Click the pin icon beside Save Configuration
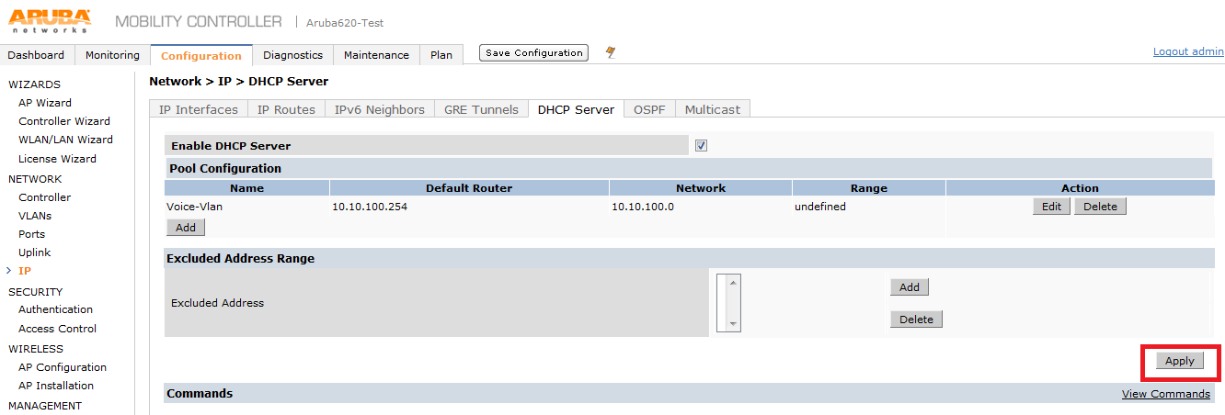Image resolution: width=1225 pixels, height=415 pixels. (610, 53)
